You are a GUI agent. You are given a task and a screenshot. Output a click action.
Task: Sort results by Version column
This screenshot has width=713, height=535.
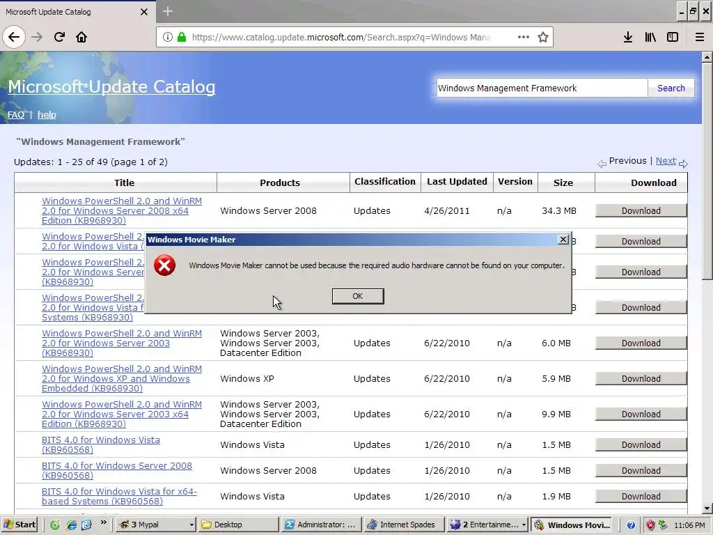[x=515, y=182]
